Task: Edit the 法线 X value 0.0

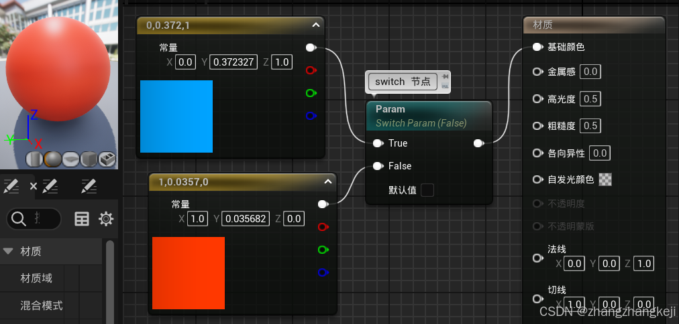Action: pos(574,264)
